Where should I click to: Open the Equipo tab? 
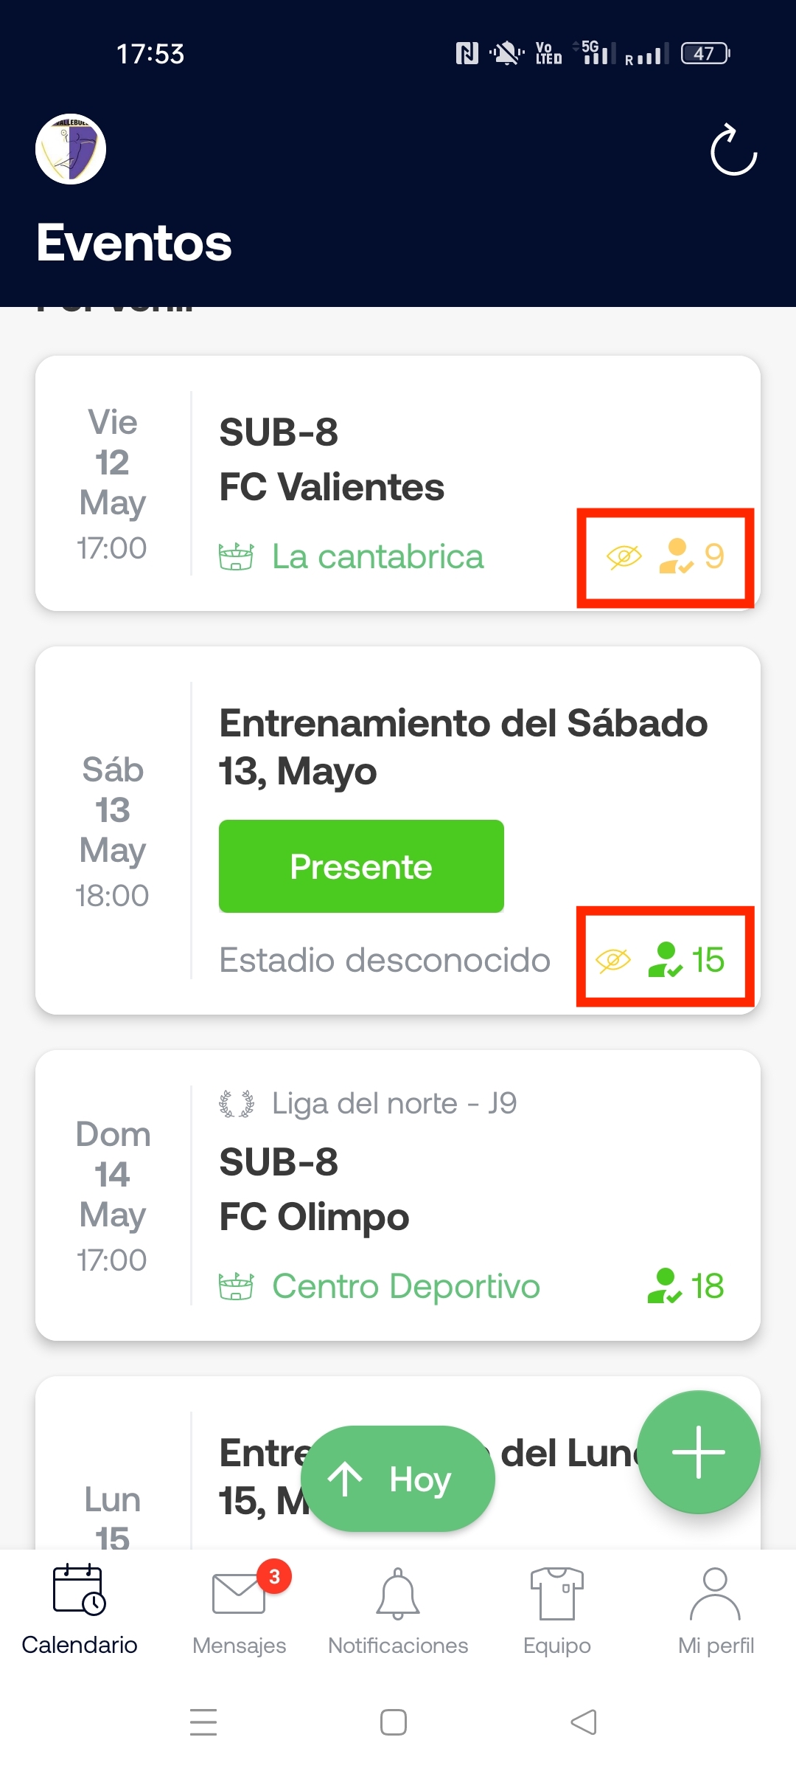coord(557,1610)
